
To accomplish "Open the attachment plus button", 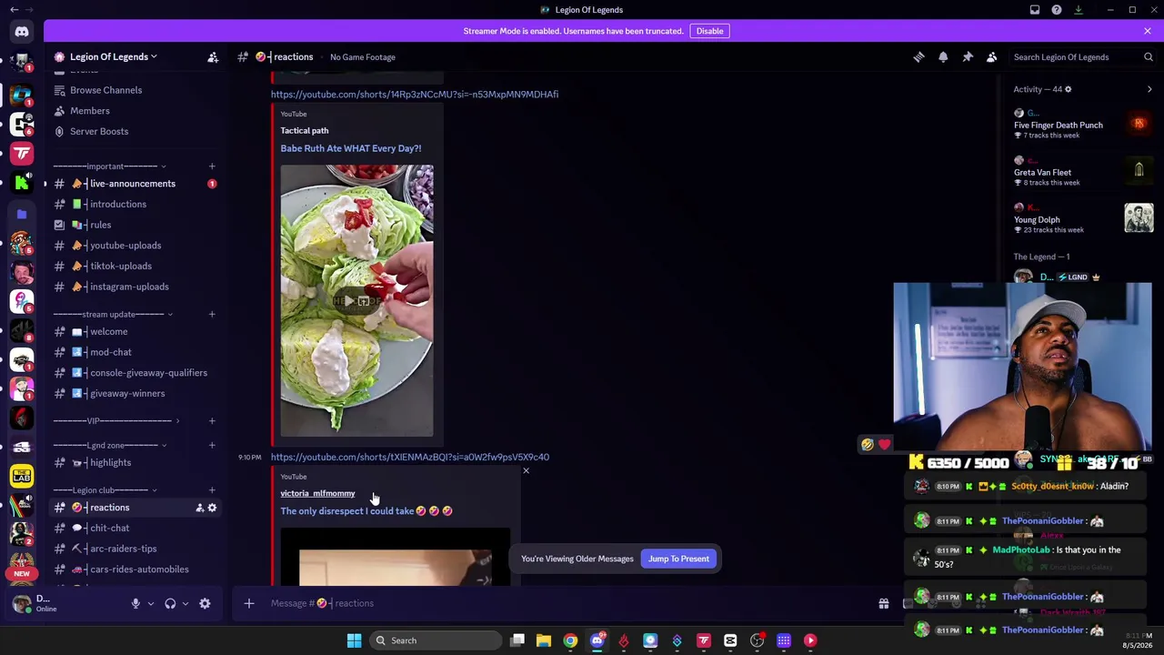I will point(248,603).
